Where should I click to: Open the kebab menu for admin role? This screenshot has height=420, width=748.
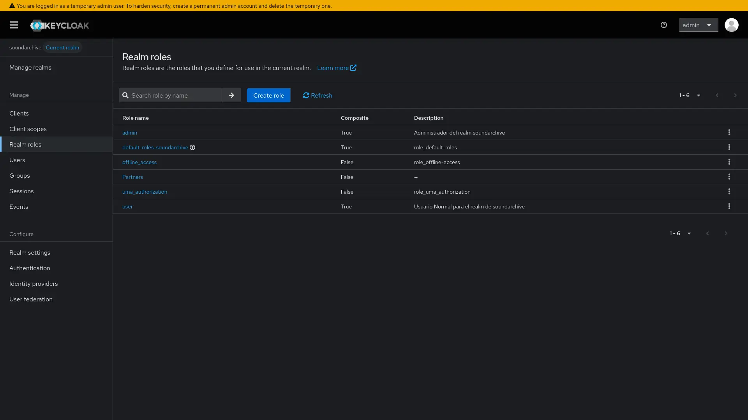coord(729,133)
